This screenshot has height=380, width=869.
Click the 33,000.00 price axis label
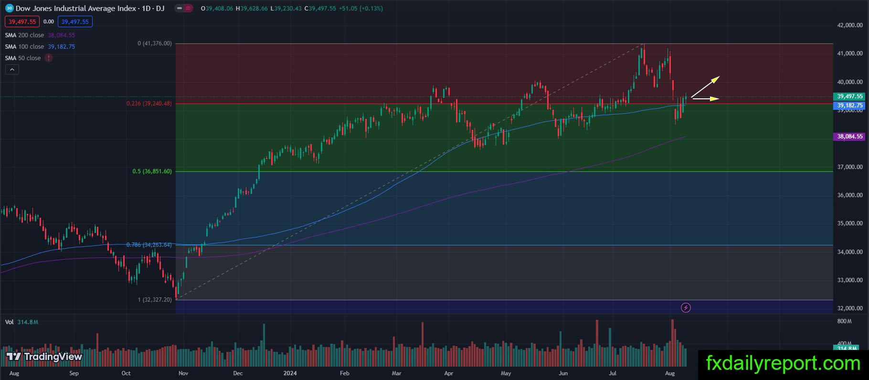(x=850, y=280)
